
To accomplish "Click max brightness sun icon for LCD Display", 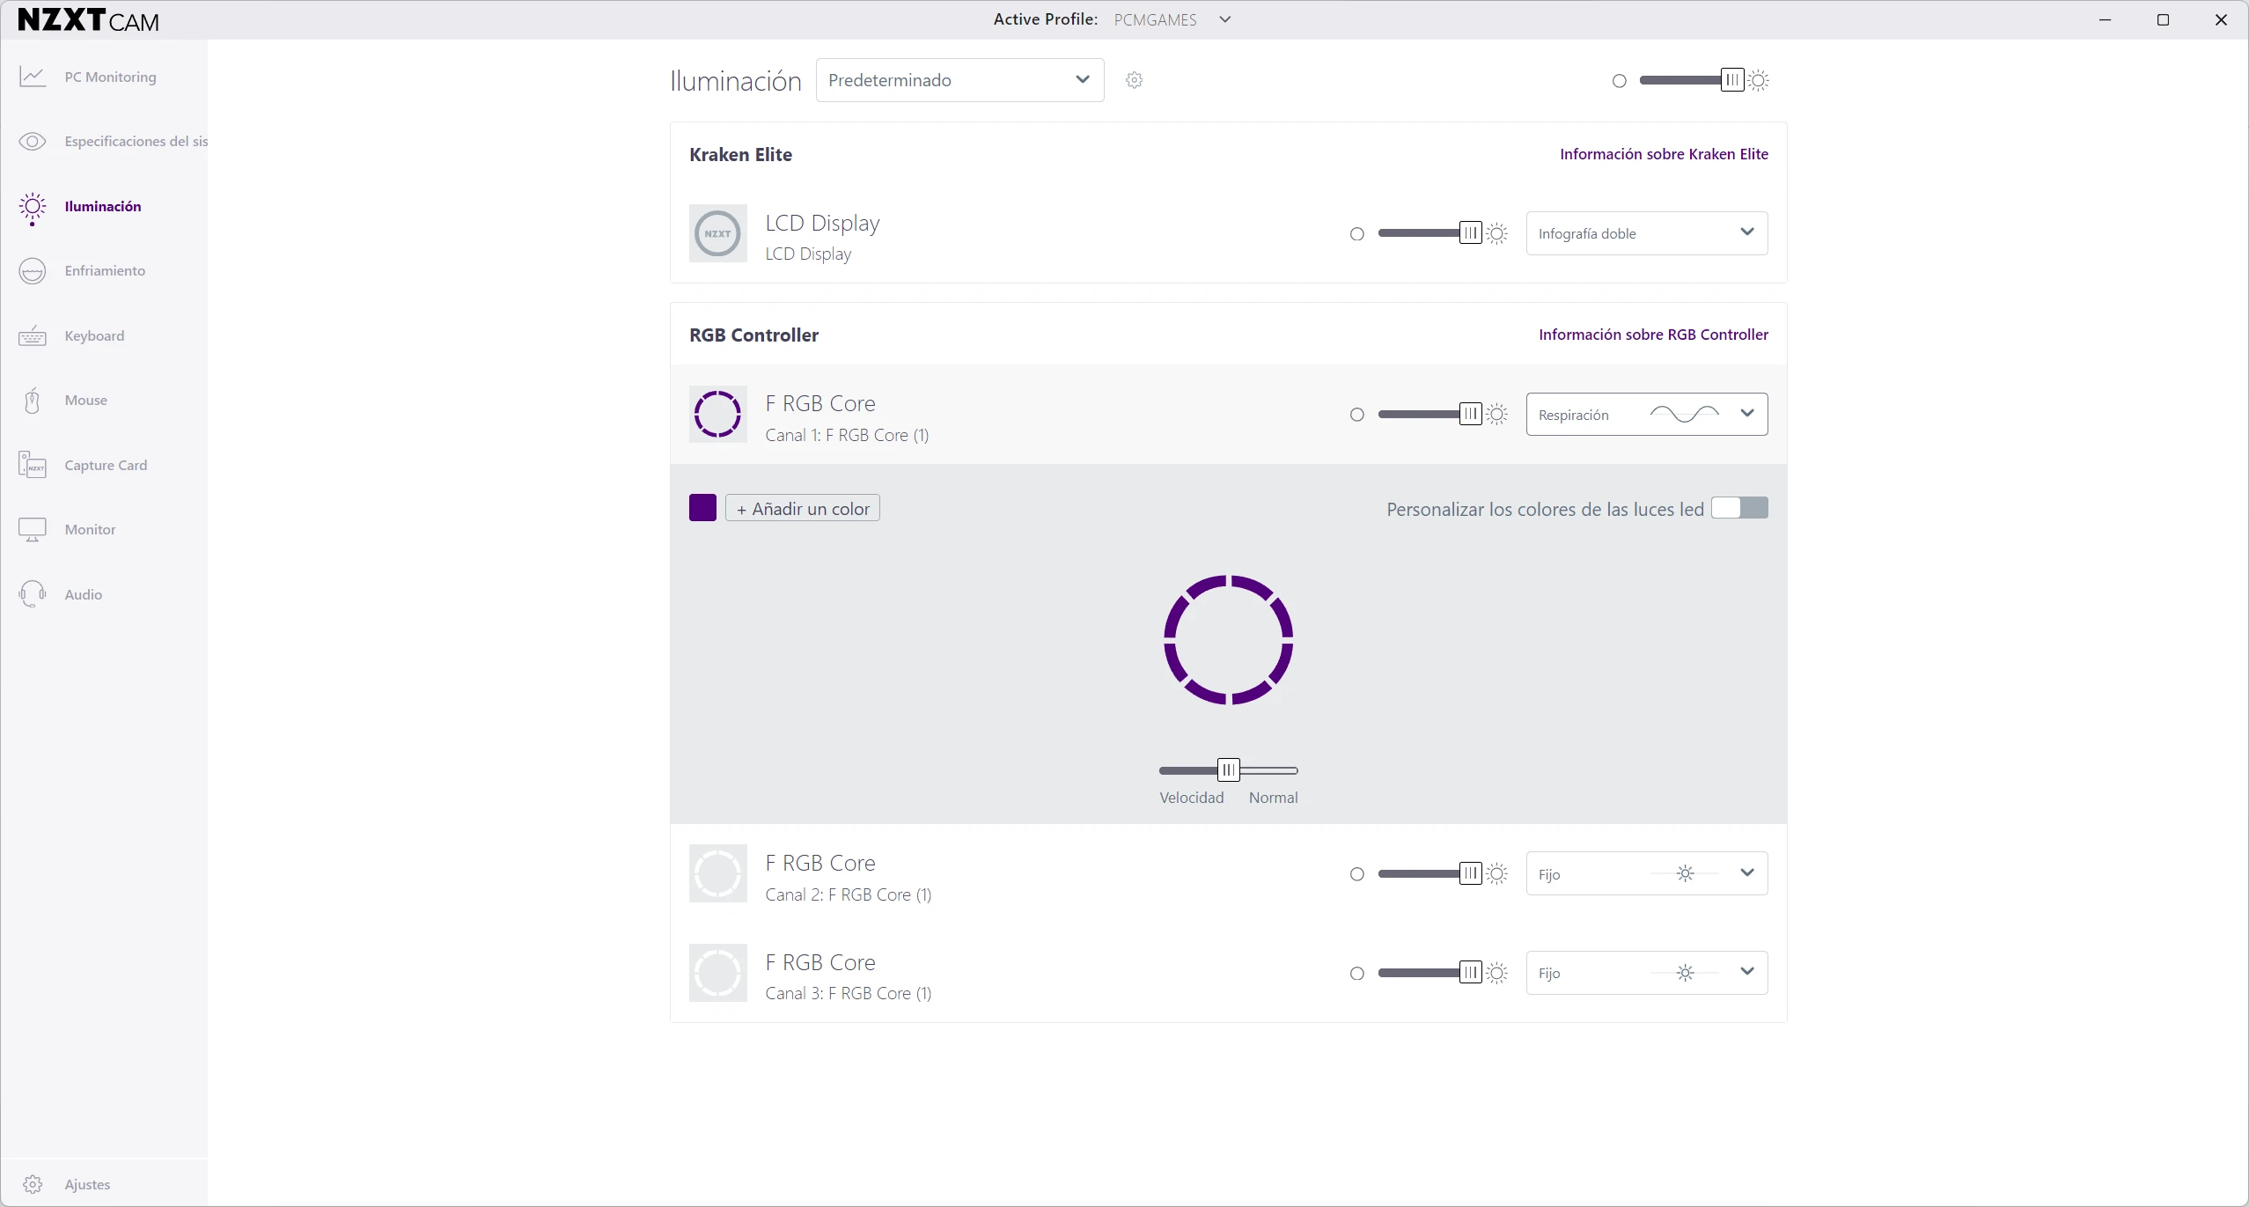I will (x=1496, y=233).
